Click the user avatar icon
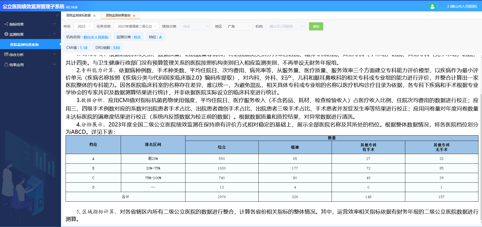This screenshot has width=482, height=227. tap(432, 6)
